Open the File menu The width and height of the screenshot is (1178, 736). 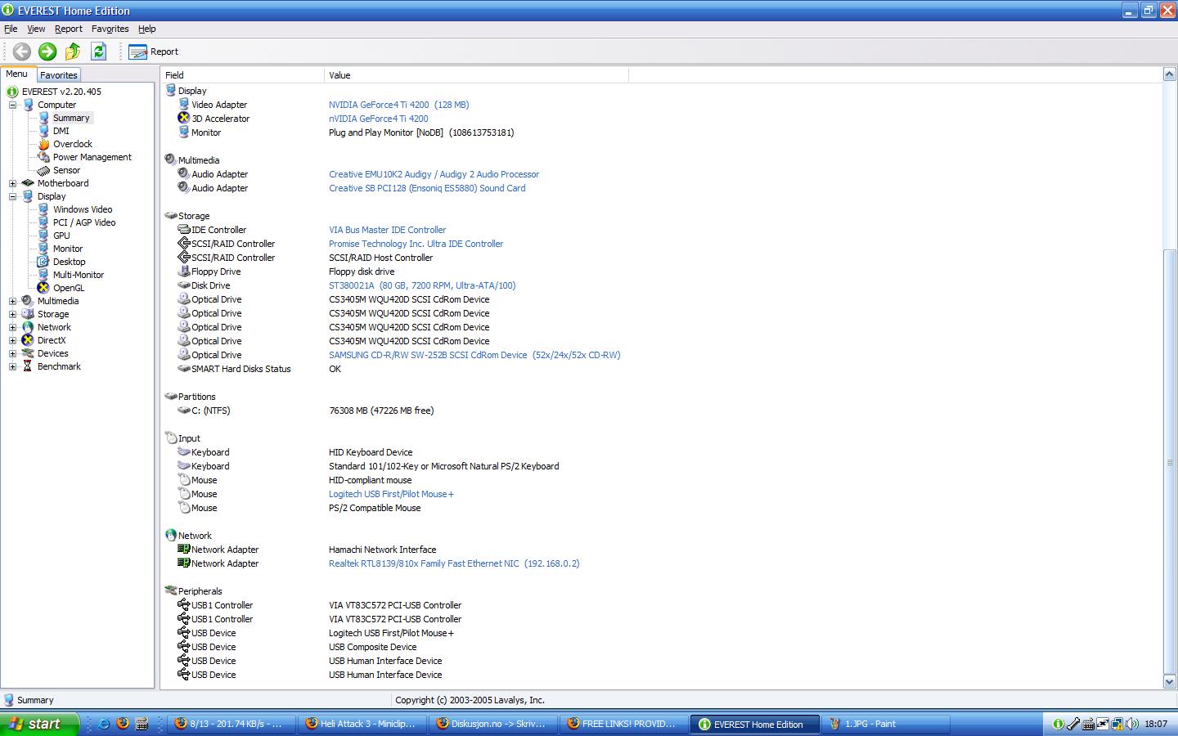(x=11, y=29)
